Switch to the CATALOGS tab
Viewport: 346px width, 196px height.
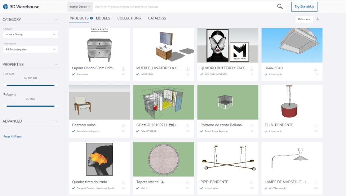tap(157, 18)
